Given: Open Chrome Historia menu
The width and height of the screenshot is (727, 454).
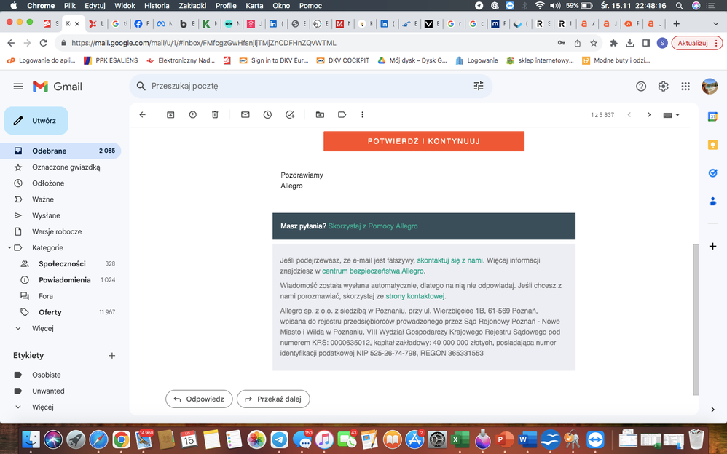Looking at the screenshot, I should 157,6.
